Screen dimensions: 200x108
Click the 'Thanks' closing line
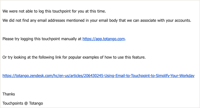(x=9, y=94)
